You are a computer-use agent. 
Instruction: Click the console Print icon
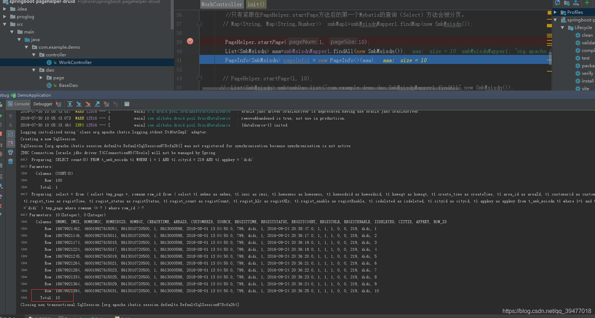pos(11,153)
